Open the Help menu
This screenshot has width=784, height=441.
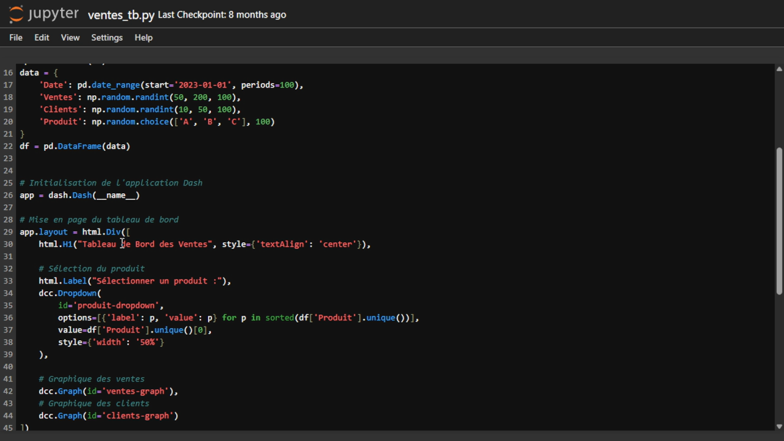[x=143, y=37]
